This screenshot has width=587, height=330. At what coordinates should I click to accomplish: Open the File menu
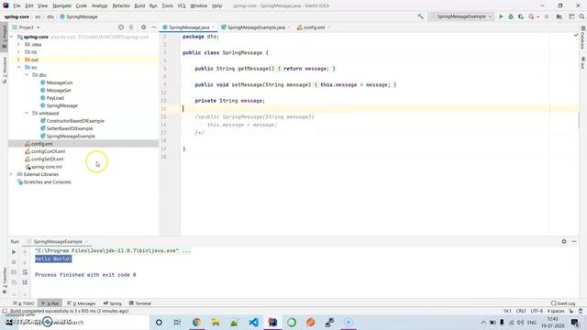17,6
